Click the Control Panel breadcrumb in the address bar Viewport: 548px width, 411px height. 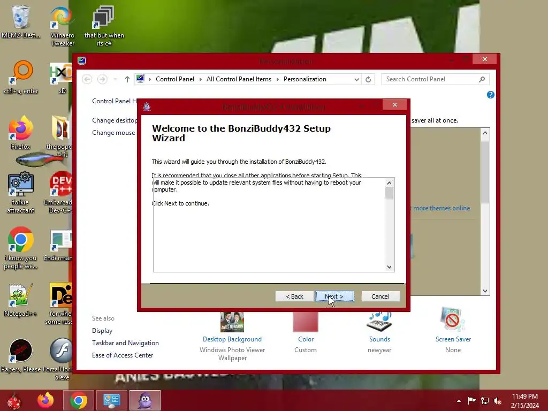175,79
